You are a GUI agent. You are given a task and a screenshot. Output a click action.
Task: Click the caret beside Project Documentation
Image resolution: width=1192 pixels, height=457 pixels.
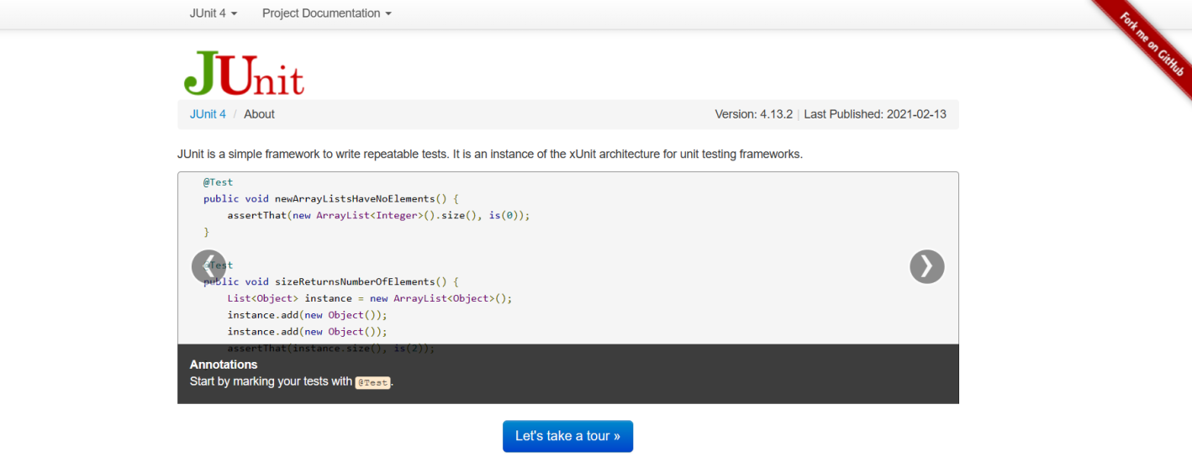[x=388, y=14]
